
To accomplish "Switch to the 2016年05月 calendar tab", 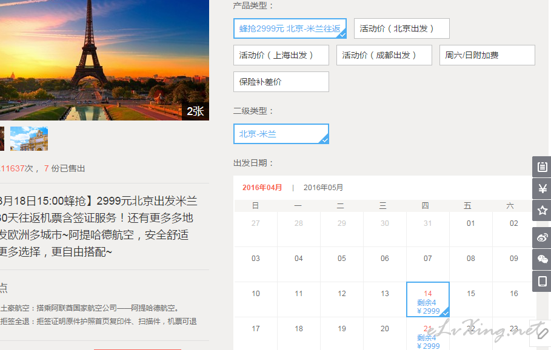I will 323,188.
